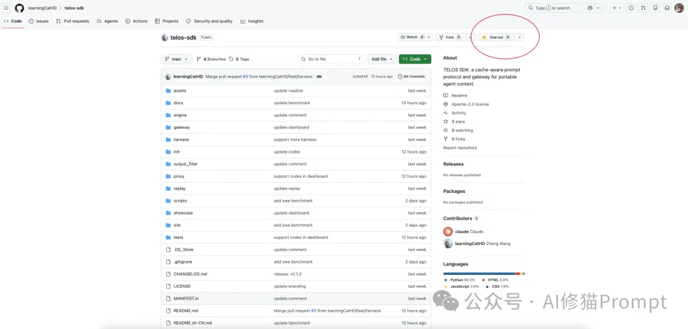
Task: Click the JavaScript 2.9% language entry
Action: pos(462,286)
